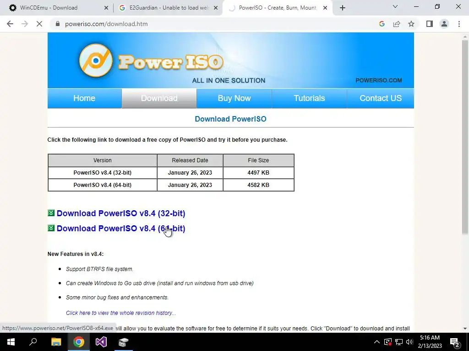Click the POWERISO.COM banner text
469x351 pixels.
(379, 80)
